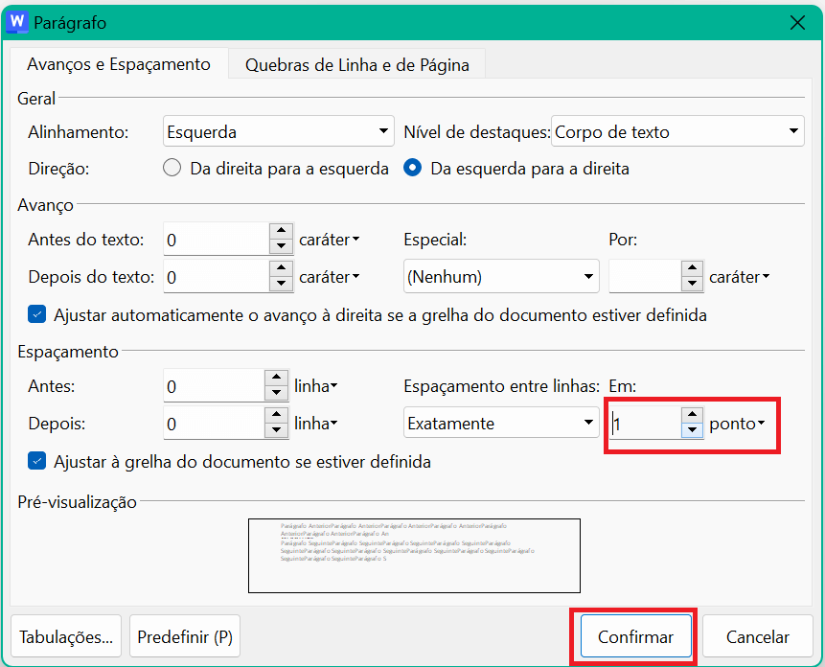Select the Da direita para a esquerda option

174,167
